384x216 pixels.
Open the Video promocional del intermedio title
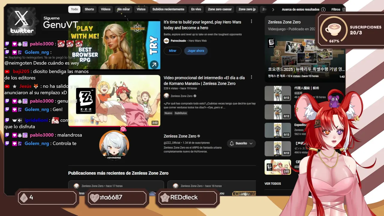pyautogui.click(x=204, y=81)
